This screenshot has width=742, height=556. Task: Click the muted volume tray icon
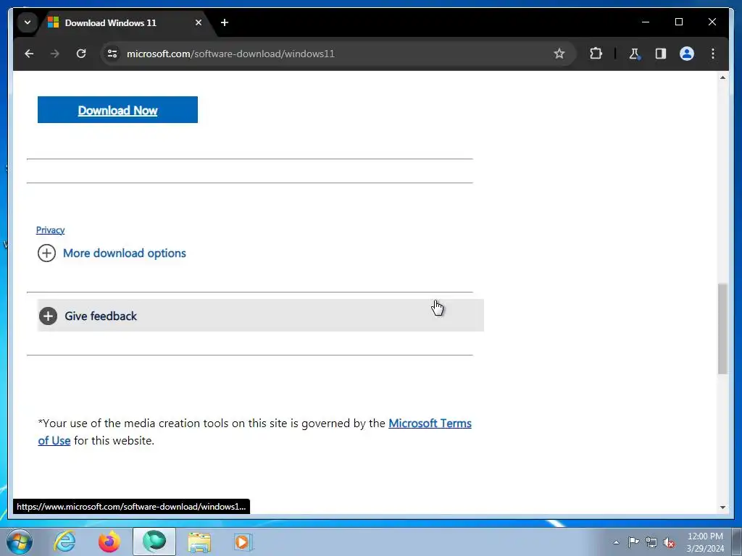[669, 543]
